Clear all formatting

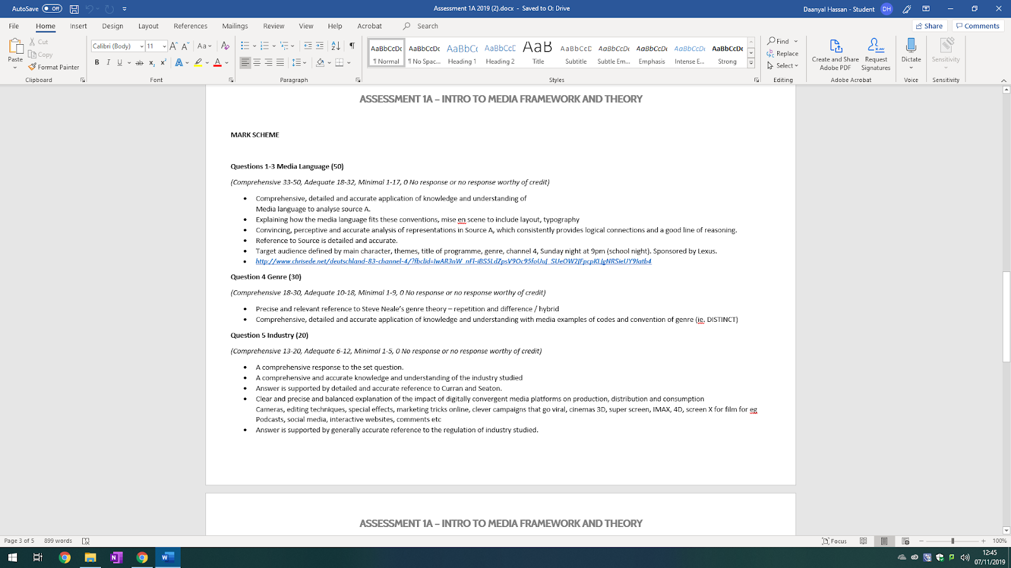[x=225, y=46]
